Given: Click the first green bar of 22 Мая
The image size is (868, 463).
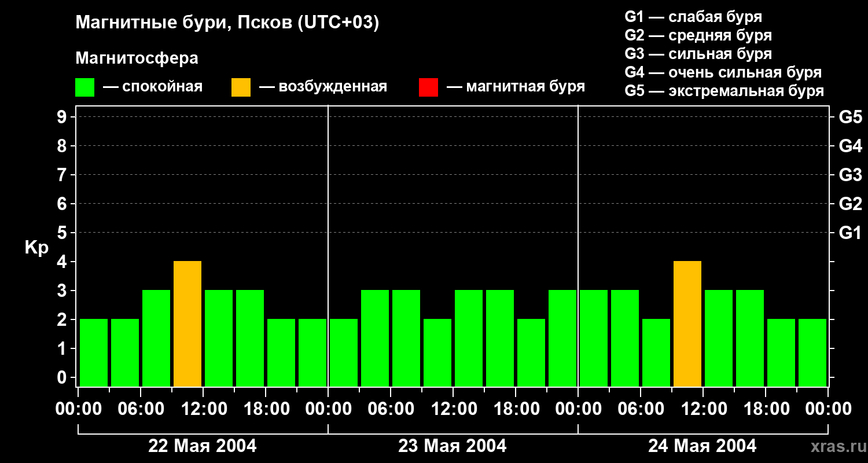Looking at the screenshot, I should pos(94,352).
